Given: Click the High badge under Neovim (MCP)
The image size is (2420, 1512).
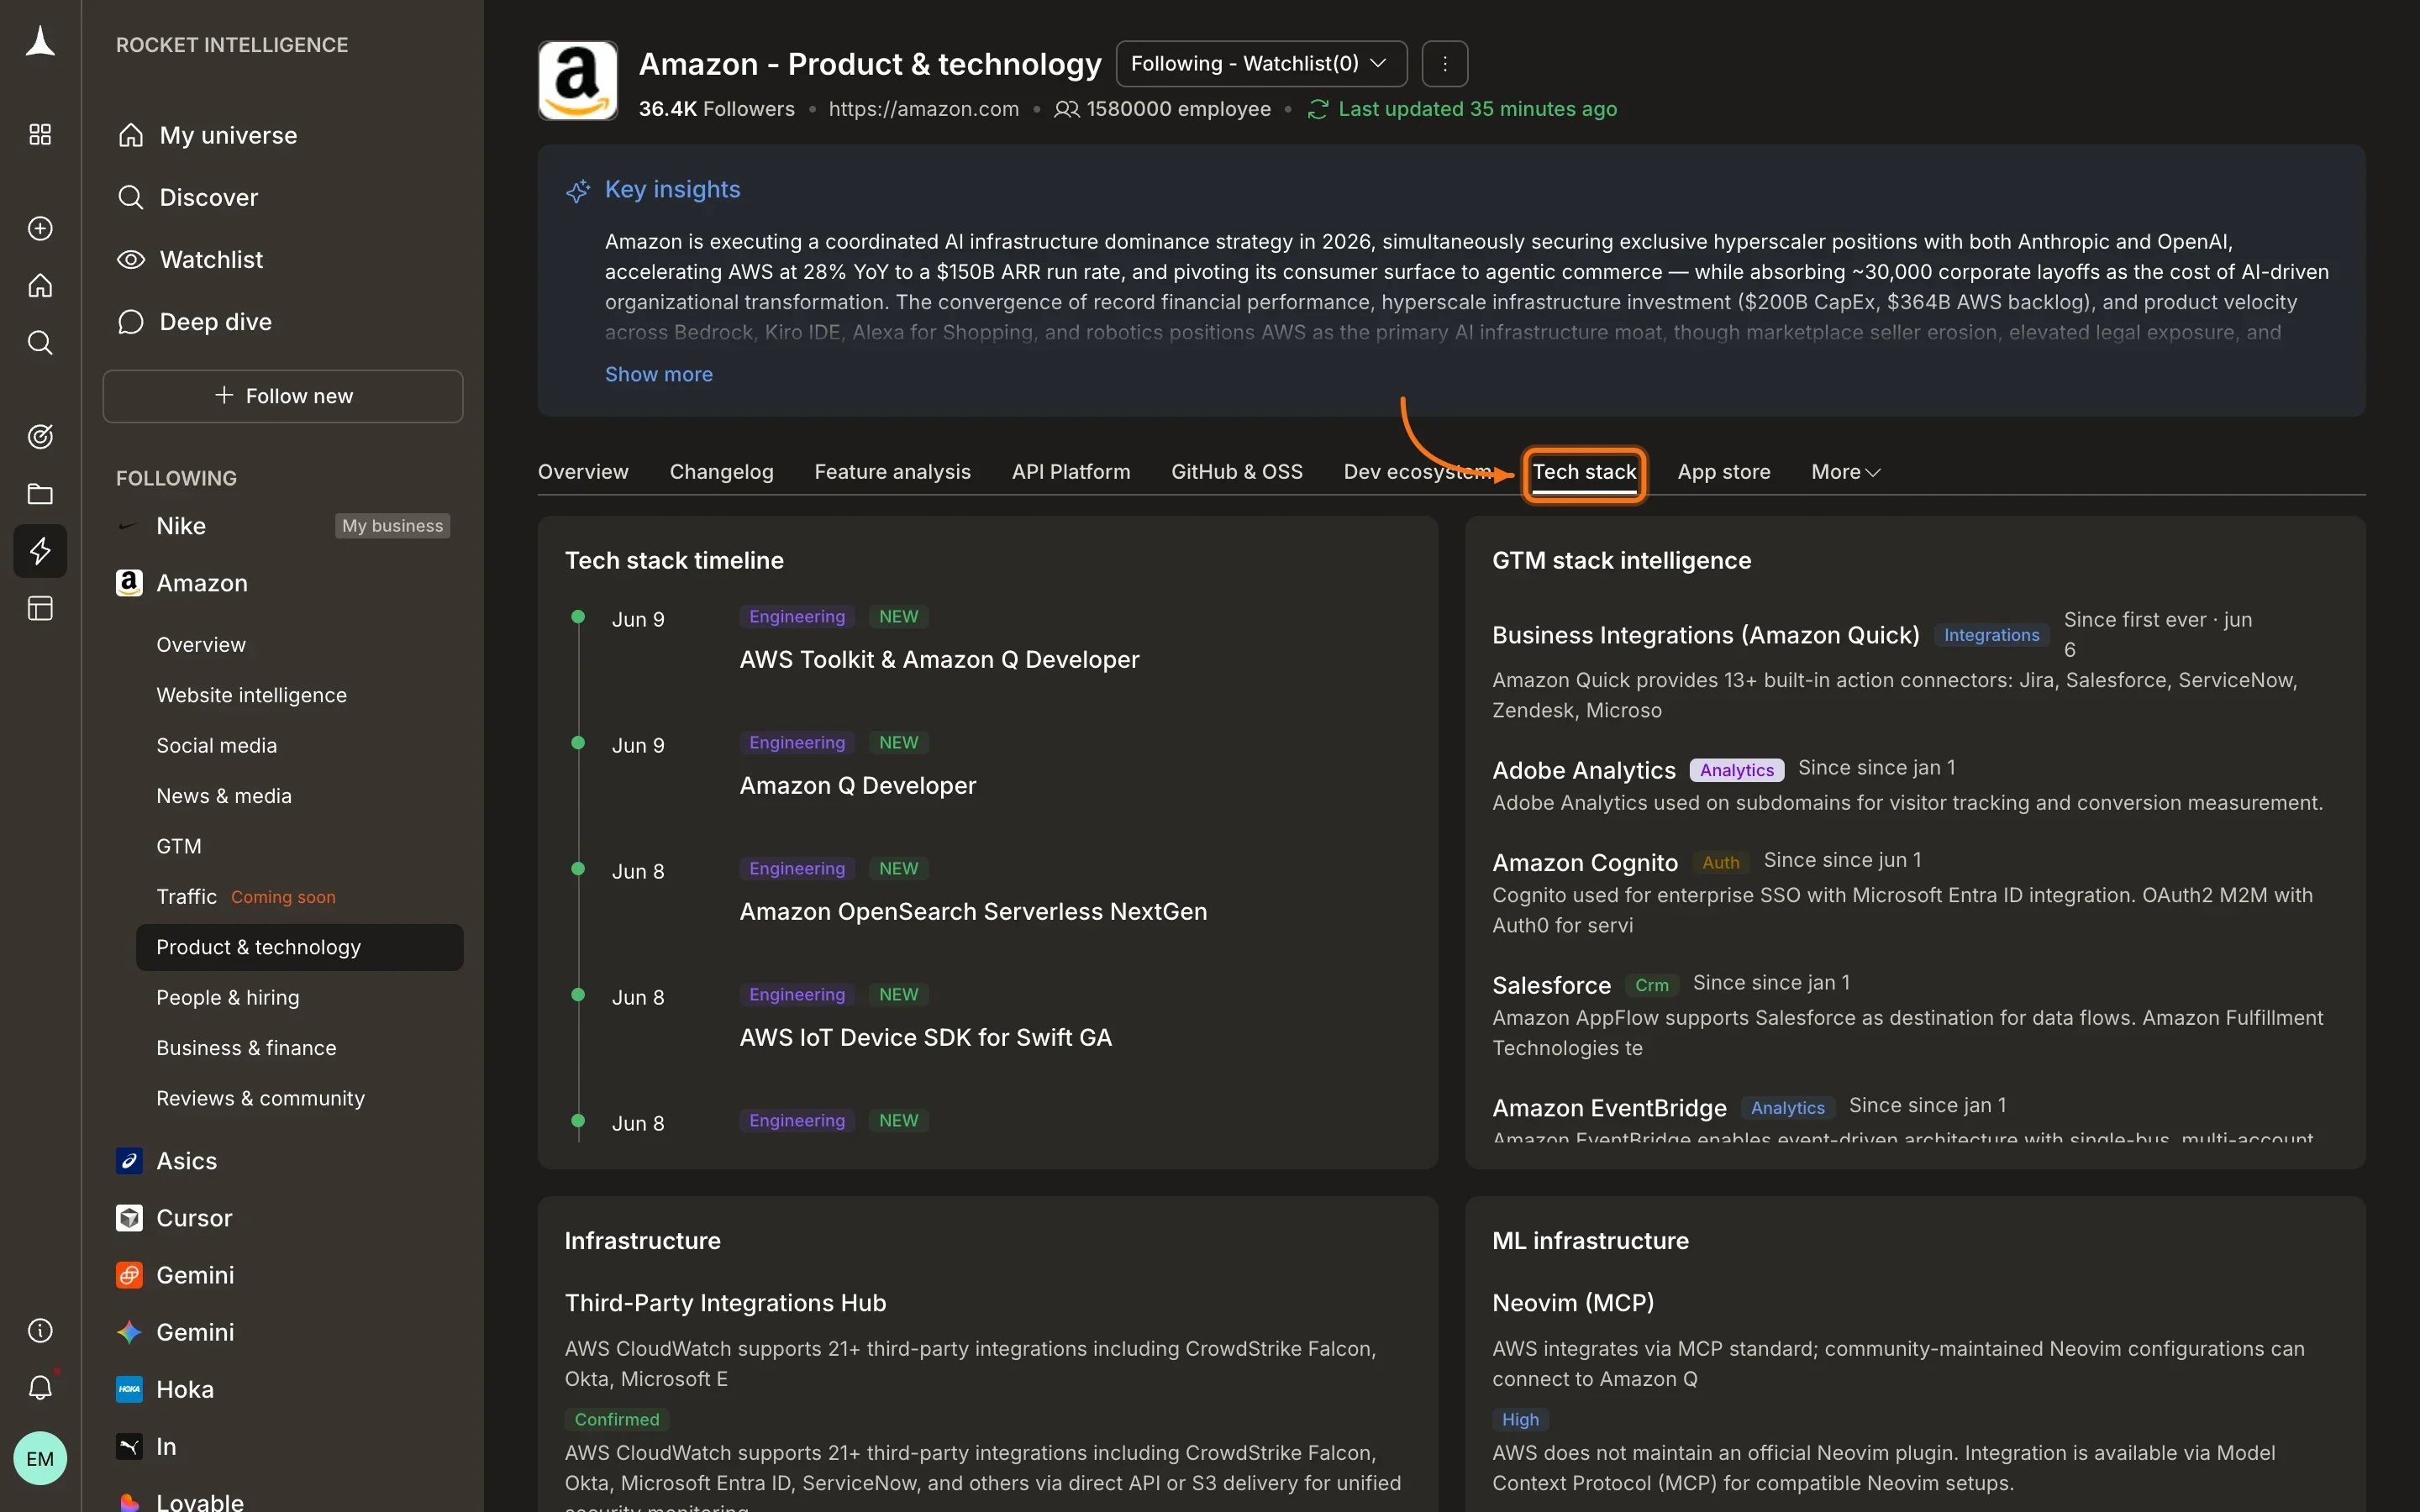Looking at the screenshot, I should [x=1520, y=1420].
